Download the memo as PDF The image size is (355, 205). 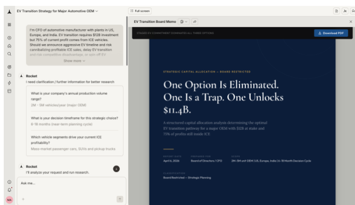tap(331, 33)
